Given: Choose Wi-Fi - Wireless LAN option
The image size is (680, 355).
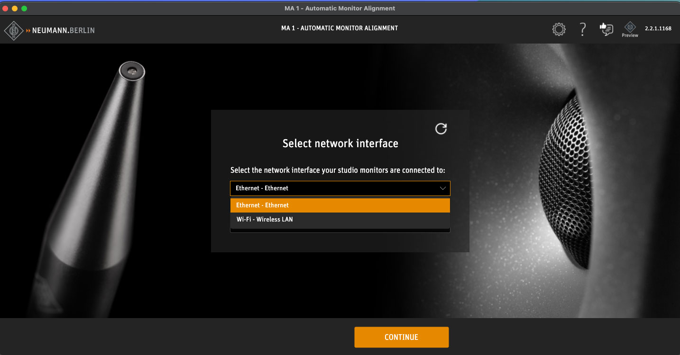Looking at the screenshot, I should (x=340, y=220).
